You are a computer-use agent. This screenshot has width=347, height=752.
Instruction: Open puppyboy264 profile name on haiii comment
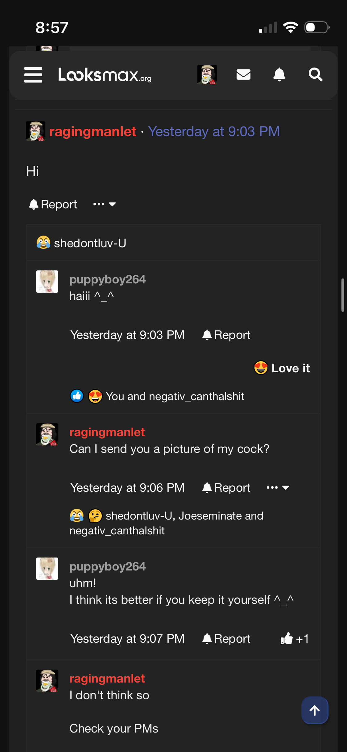click(x=107, y=279)
